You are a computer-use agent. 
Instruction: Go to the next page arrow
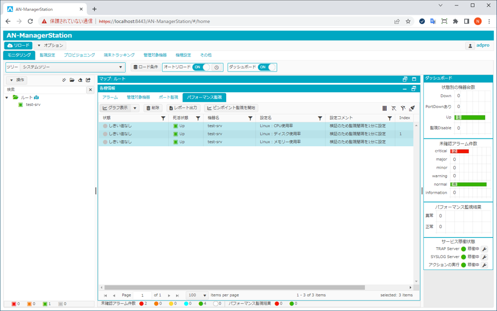click(169, 296)
